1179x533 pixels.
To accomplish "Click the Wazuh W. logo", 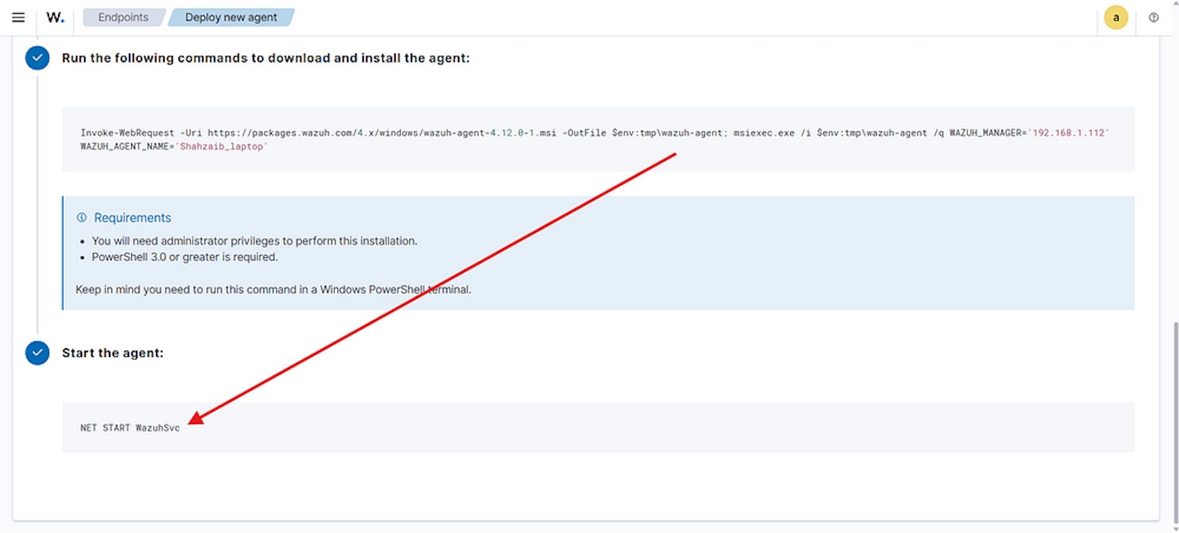I will click(x=55, y=17).
